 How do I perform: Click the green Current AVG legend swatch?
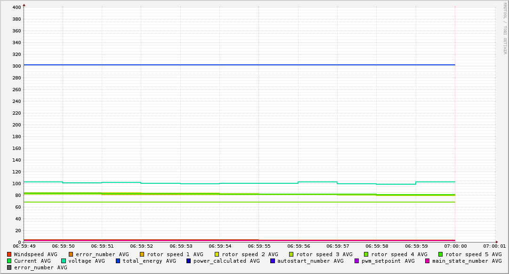pyautogui.click(x=9, y=261)
